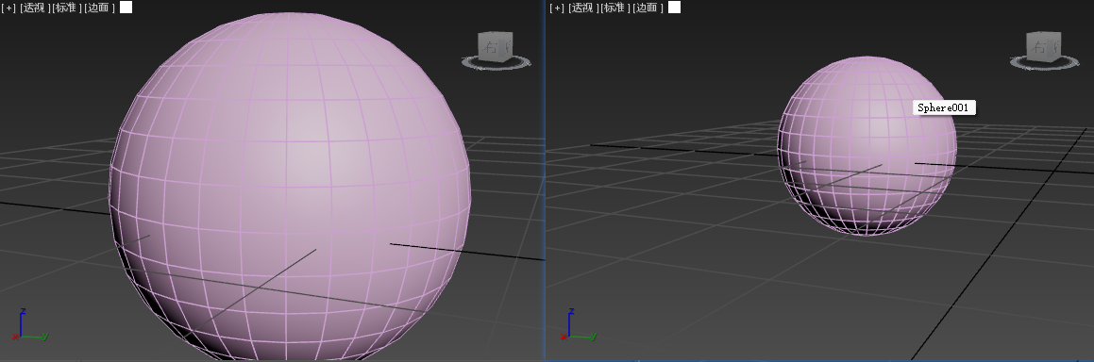Open the 标准 shading menu in right viewport
The width and height of the screenshot is (1094, 362).
614,8
